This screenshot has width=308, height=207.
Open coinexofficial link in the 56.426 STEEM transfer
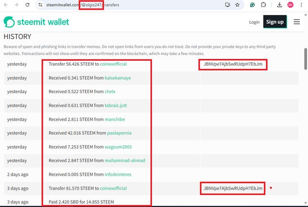pyautogui.click(x=114, y=64)
